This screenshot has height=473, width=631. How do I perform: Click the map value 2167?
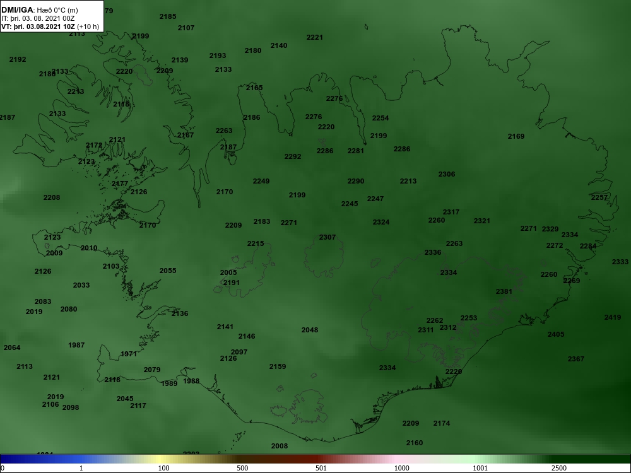(x=186, y=135)
